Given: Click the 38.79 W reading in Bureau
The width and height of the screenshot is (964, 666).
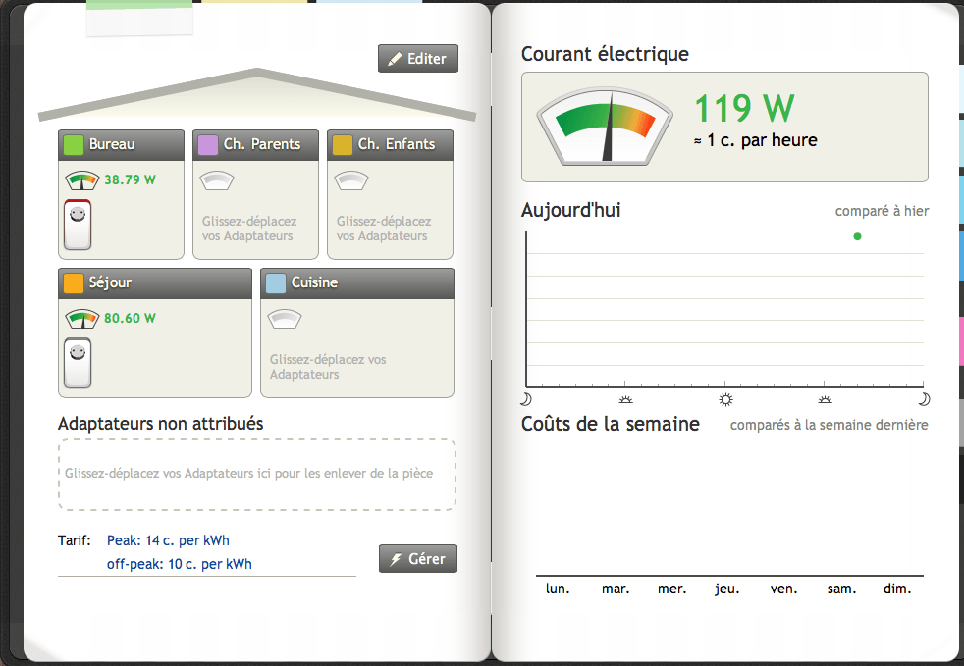Looking at the screenshot, I should pos(130,180).
